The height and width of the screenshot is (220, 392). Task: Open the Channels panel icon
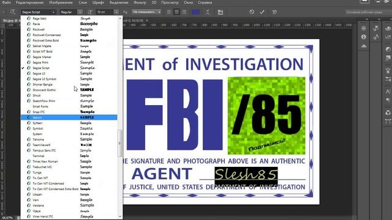388,112
